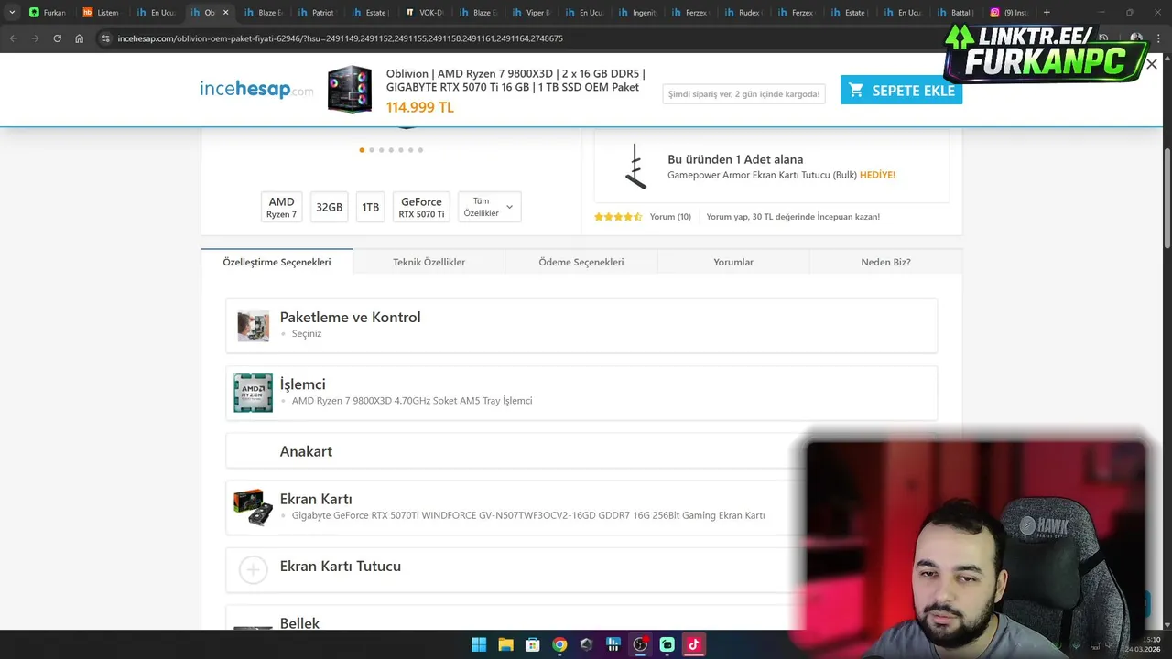
Task: Click the incehesap.com logo
Action: tap(256, 89)
